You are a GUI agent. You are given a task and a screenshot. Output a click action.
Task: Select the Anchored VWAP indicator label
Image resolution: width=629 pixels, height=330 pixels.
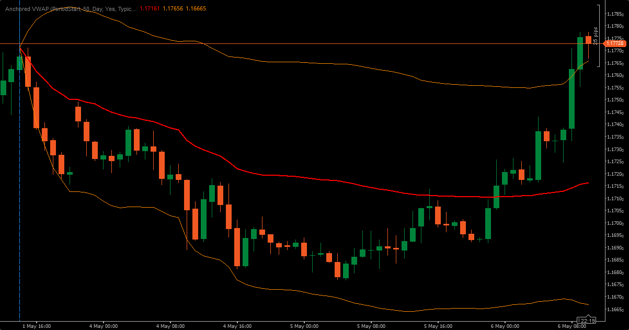pos(71,9)
